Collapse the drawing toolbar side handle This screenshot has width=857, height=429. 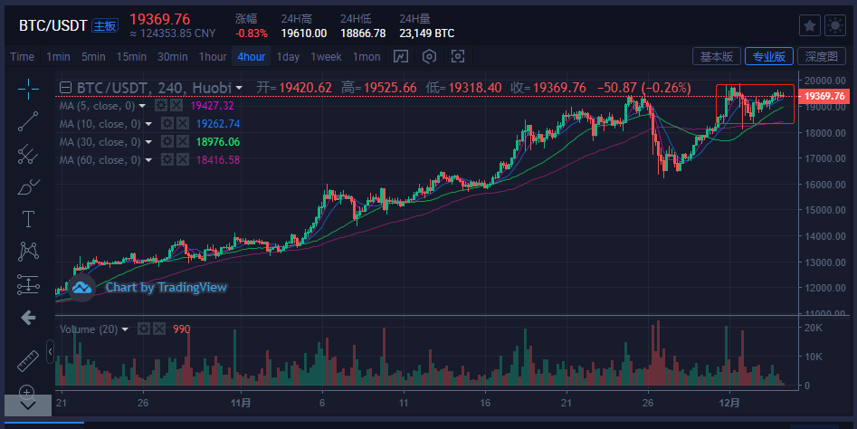pos(51,351)
